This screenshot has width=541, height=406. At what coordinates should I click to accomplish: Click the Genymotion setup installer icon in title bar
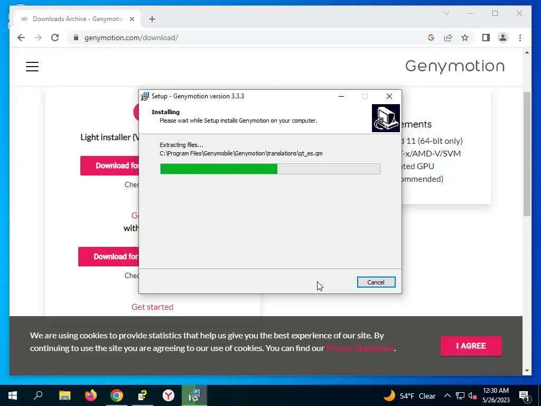pyautogui.click(x=145, y=96)
